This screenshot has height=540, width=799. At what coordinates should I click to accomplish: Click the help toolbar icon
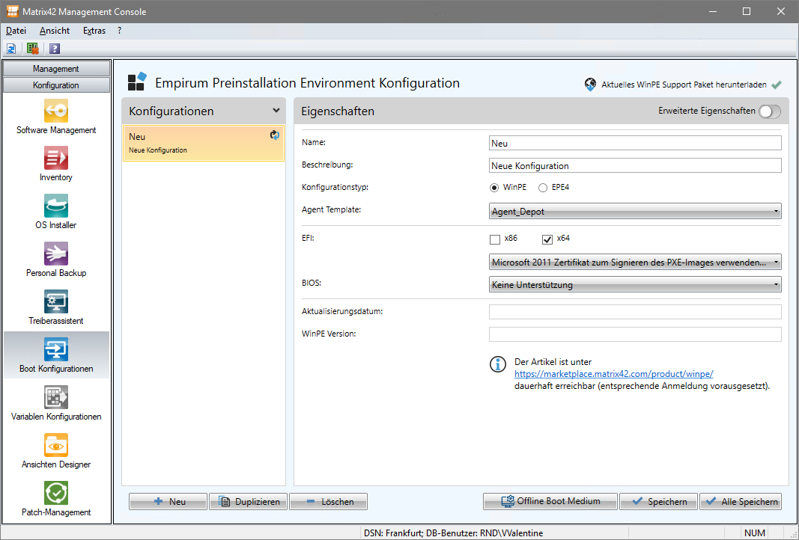click(x=52, y=48)
